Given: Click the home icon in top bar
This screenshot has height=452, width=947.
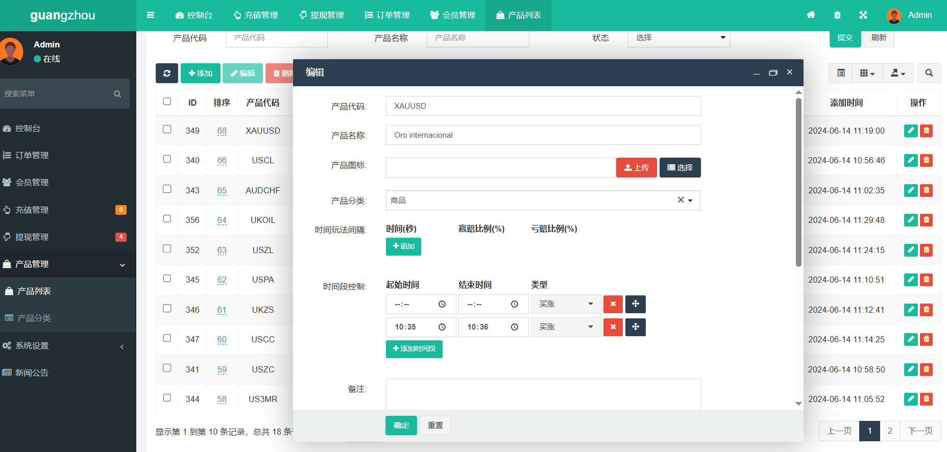Looking at the screenshot, I should pos(811,15).
